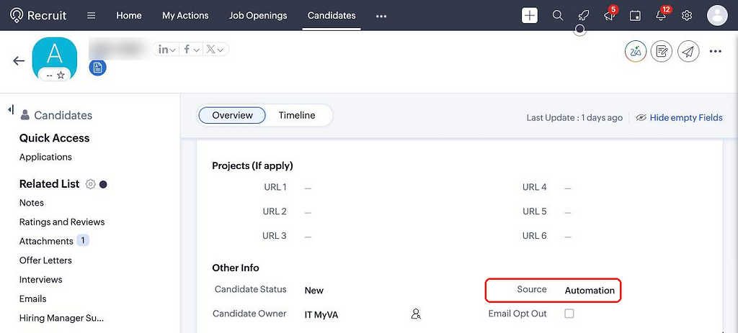
Task: Select the Candidates tab
Action: (332, 16)
